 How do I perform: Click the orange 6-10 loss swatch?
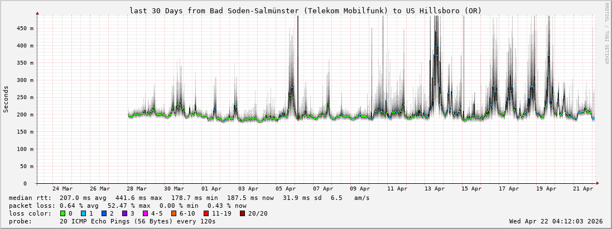point(174,213)
